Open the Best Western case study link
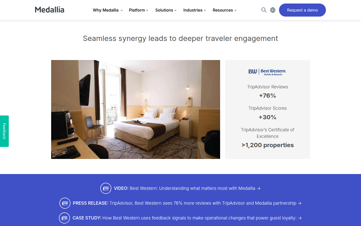The width and height of the screenshot is (361, 226). click(x=187, y=218)
